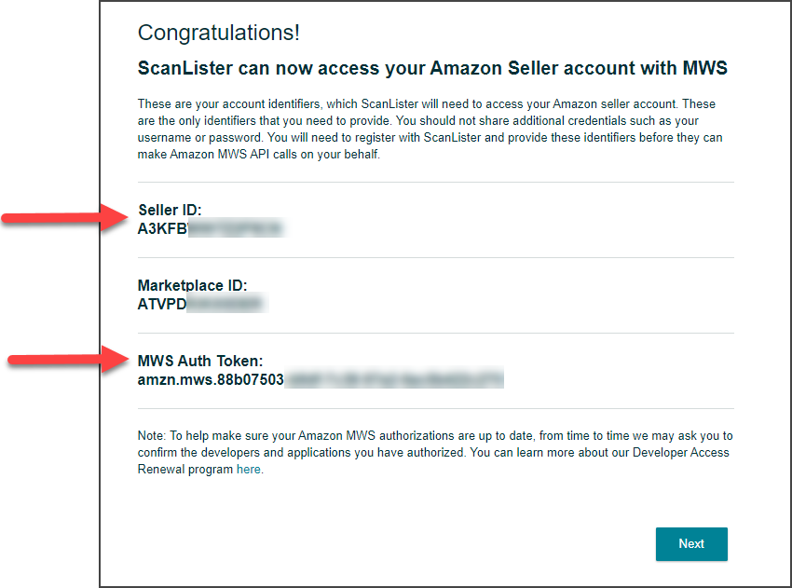This screenshot has height=588, width=792.
Task: Click the divider line above Seller ID
Action: [x=436, y=183]
